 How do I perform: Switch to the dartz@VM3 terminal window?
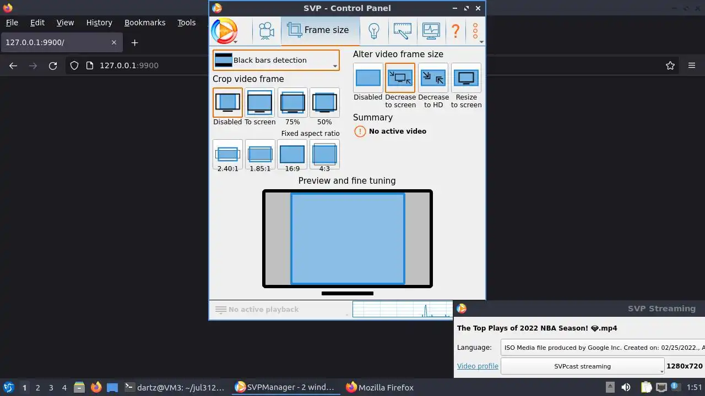pyautogui.click(x=175, y=387)
